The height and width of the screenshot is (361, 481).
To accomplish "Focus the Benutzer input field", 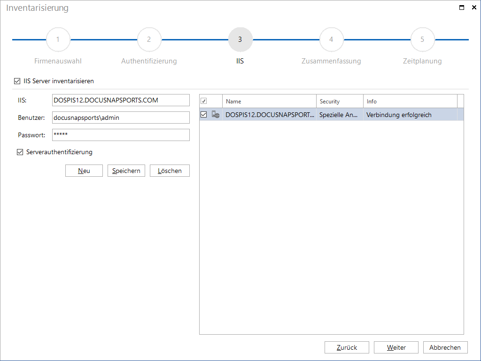I will (x=121, y=118).
